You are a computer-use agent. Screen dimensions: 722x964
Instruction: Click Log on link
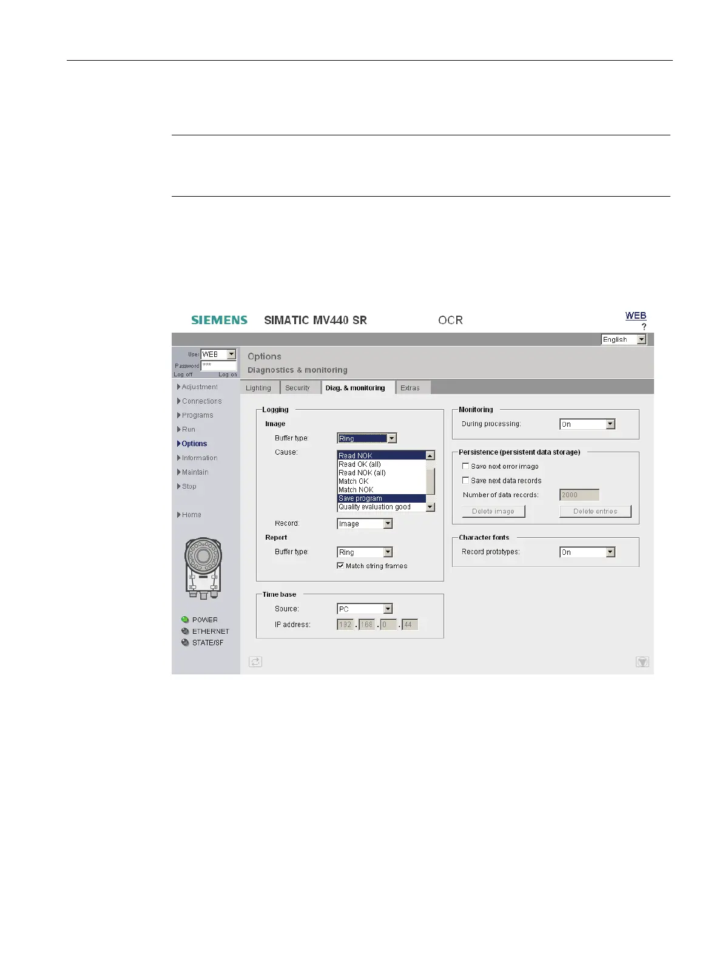click(x=228, y=375)
